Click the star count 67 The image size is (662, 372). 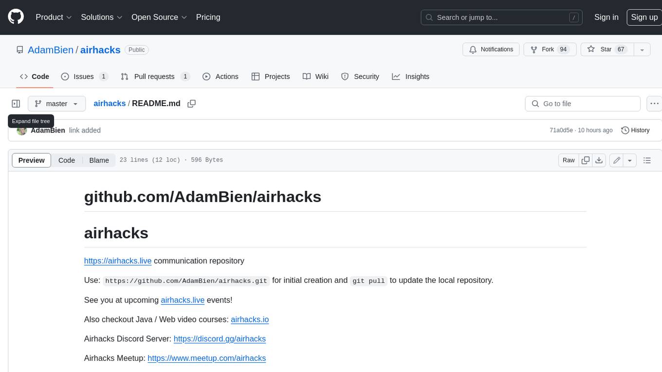pyautogui.click(x=621, y=50)
